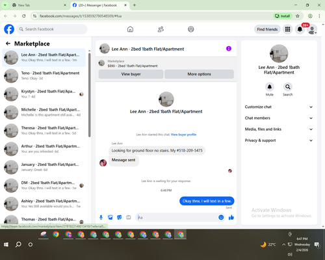Open the notifications bell with 20+ badge
Viewport: 325px width, 260px height.
coord(300,29)
